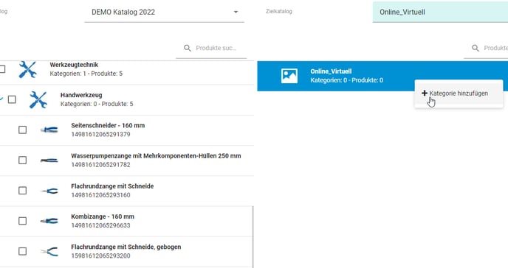Image resolution: width=508 pixels, height=268 pixels.
Task: Click the magnifier icon in the target catalog search
Action: [x=476, y=48]
